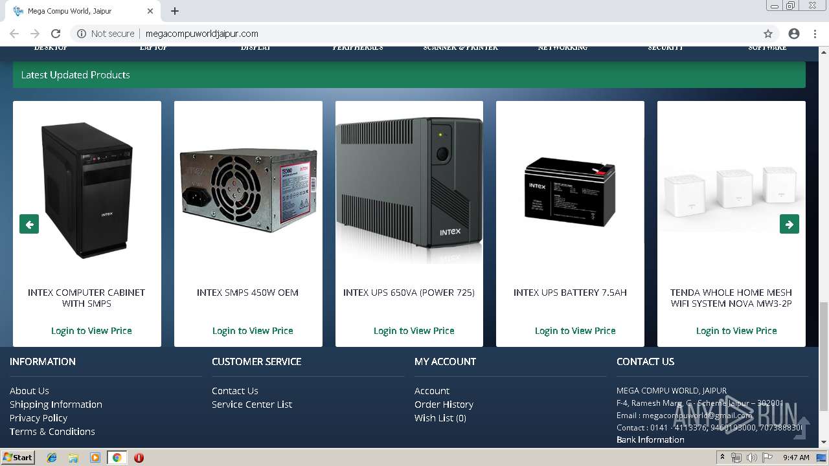Open NETWORKING category menu
This screenshot has width=829, height=466.
pos(563,48)
